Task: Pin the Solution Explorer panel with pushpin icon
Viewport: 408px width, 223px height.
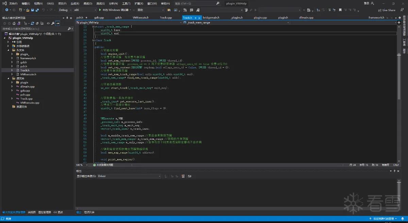Action: pyautogui.click(x=67, y=18)
